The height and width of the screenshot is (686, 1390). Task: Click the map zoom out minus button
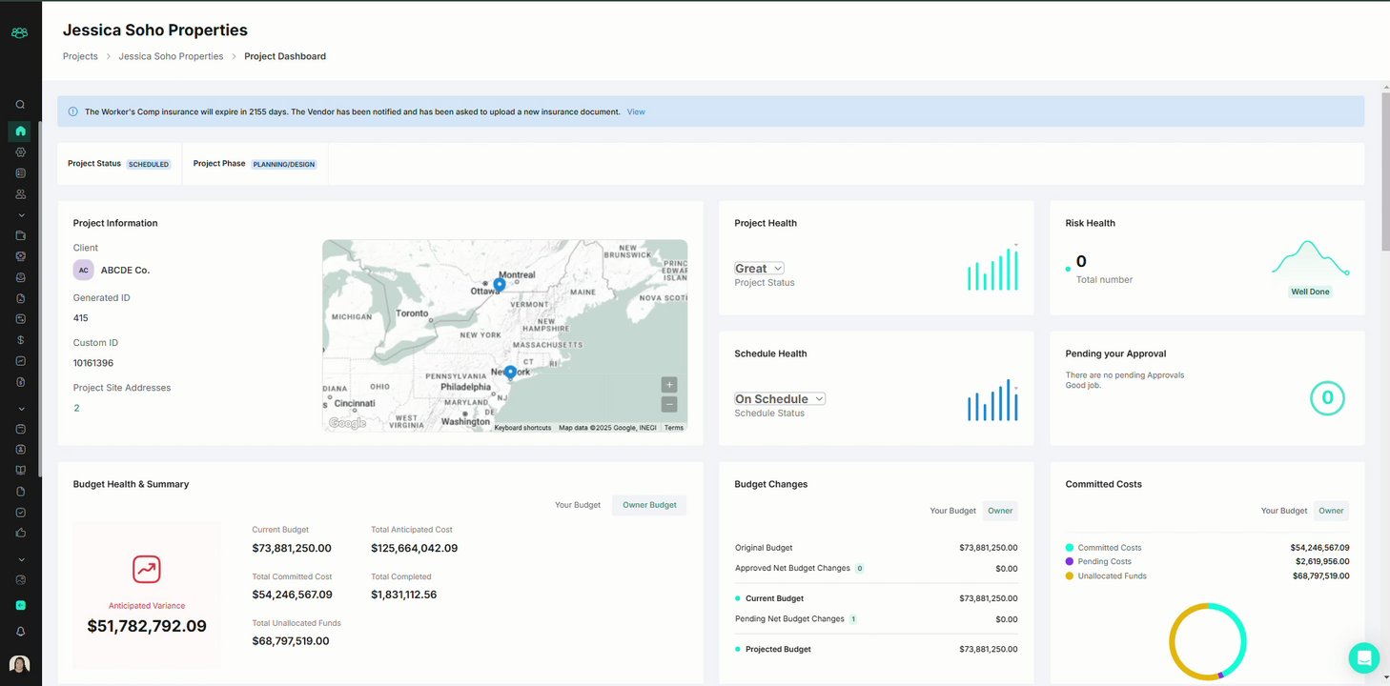point(669,404)
